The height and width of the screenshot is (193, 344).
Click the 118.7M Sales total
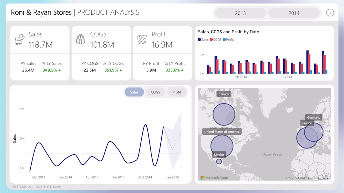[x=41, y=45]
